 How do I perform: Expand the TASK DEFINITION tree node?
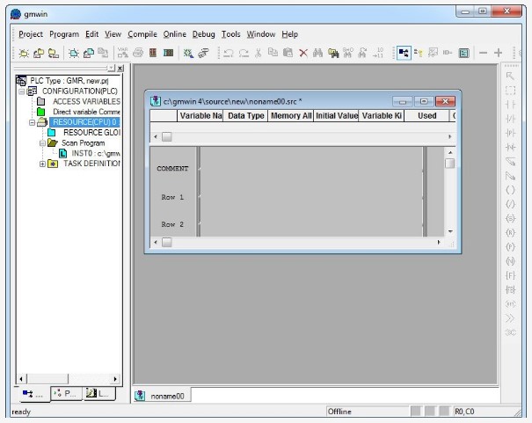pyautogui.click(x=42, y=164)
